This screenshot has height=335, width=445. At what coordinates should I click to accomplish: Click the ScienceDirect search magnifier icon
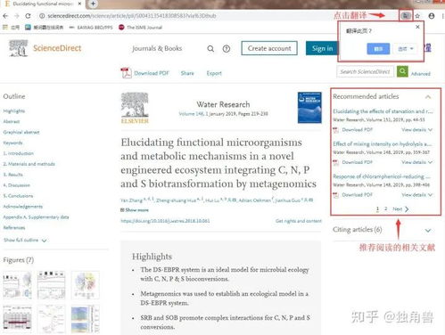pyautogui.click(x=210, y=49)
